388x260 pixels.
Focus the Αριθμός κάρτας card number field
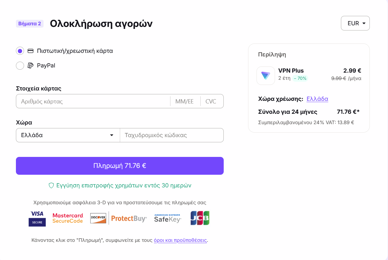(x=93, y=101)
